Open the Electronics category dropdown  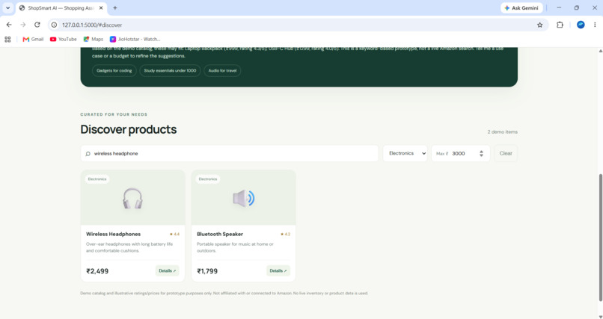pos(405,153)
